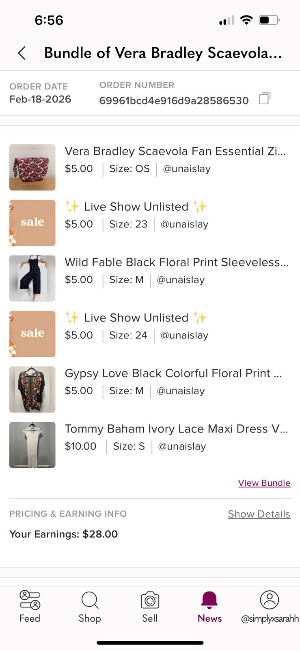
Task: Open the Shop search tab
Action: click(90, 606)
